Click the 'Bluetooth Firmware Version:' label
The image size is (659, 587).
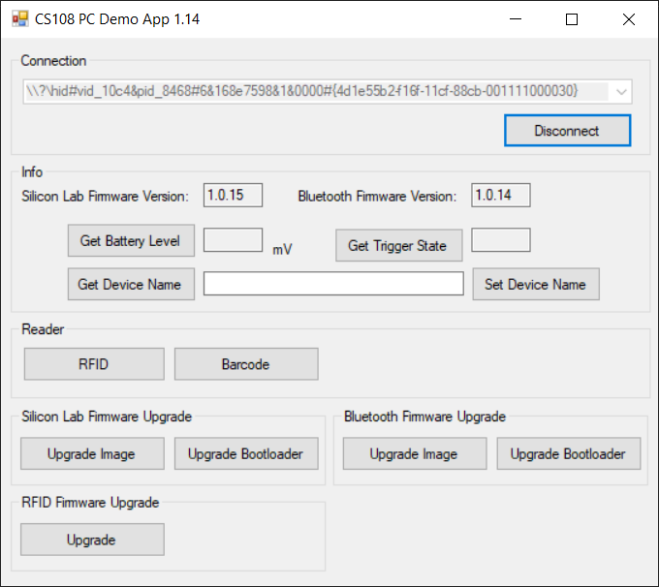tap(377, 197)
